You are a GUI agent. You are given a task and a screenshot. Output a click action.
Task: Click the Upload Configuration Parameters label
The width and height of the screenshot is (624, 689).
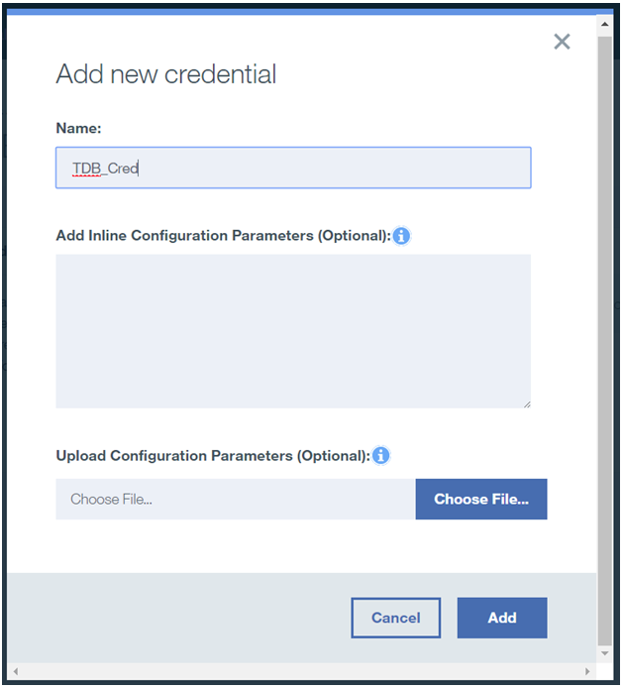pos(213,456)
